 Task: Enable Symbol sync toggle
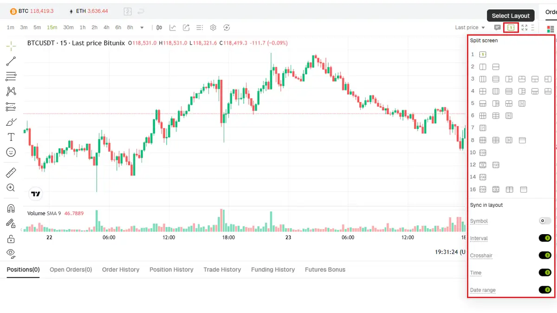[x=544, y=221]
